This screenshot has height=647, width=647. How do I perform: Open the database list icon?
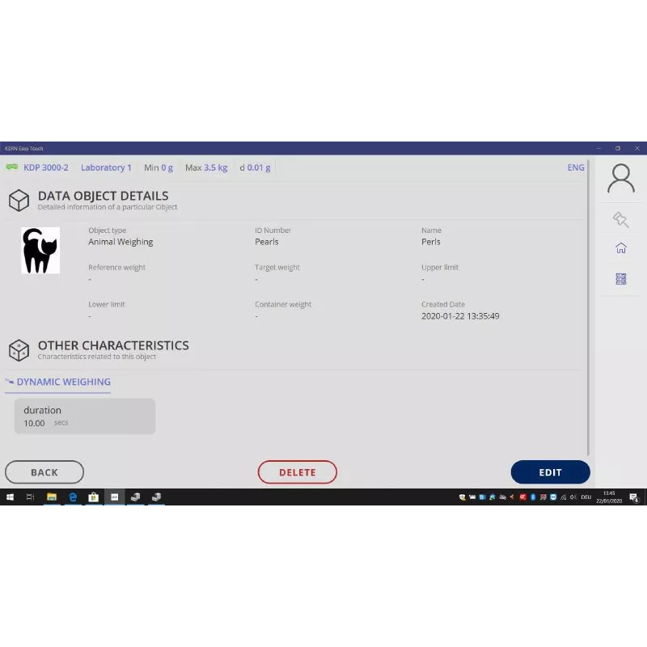coord(620,278)
